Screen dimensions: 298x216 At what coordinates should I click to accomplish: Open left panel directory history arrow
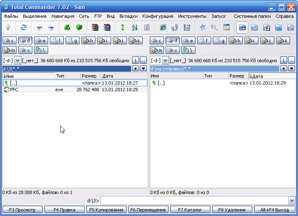pos(144,68)
